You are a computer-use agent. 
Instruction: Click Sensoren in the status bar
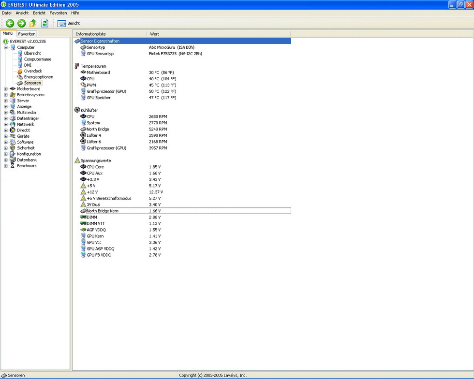click(16, 375)
